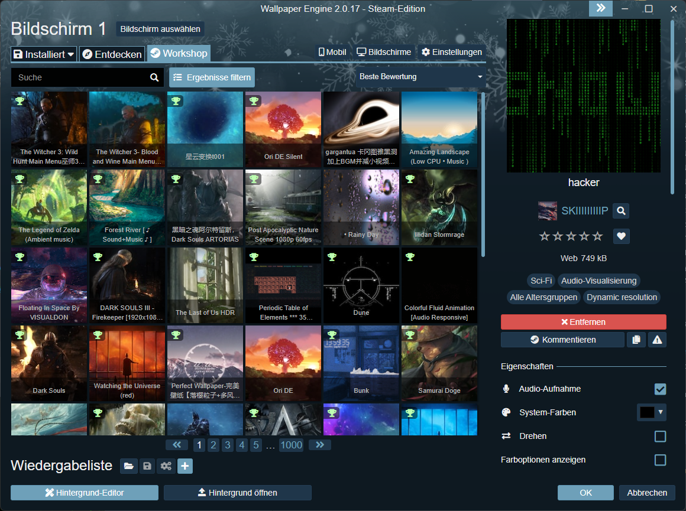Click Ergebnisse filtern button

pyautogui.click(x=212, y=77)
